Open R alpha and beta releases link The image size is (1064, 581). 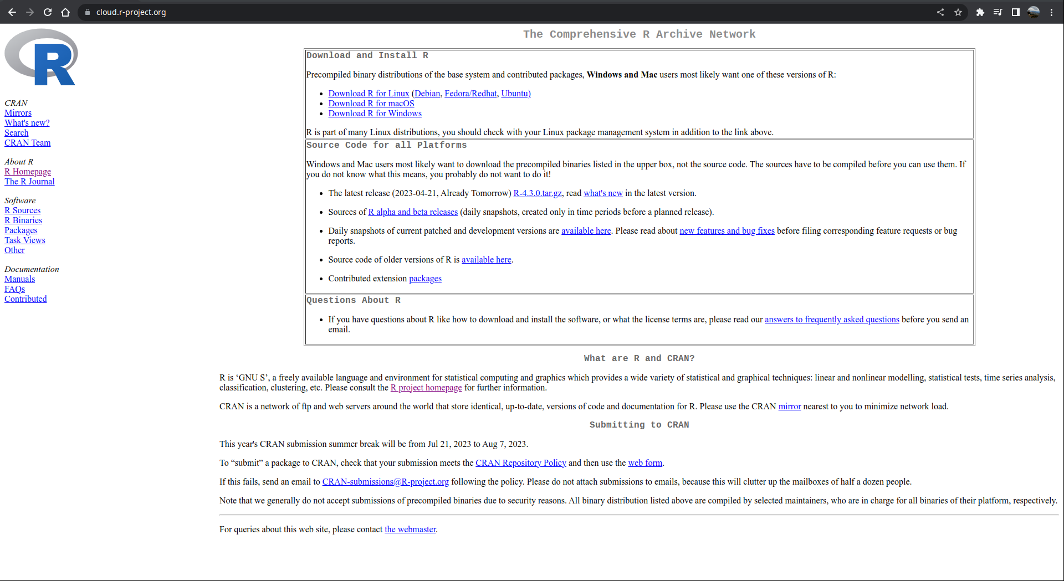413,212
